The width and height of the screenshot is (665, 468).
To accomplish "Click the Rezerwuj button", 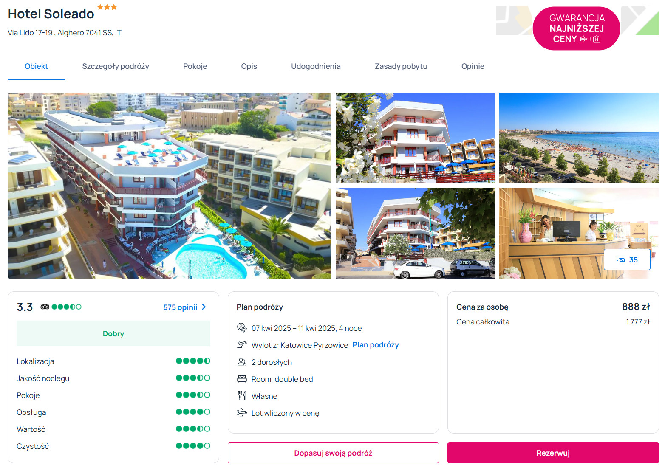I will pos(553,453).
